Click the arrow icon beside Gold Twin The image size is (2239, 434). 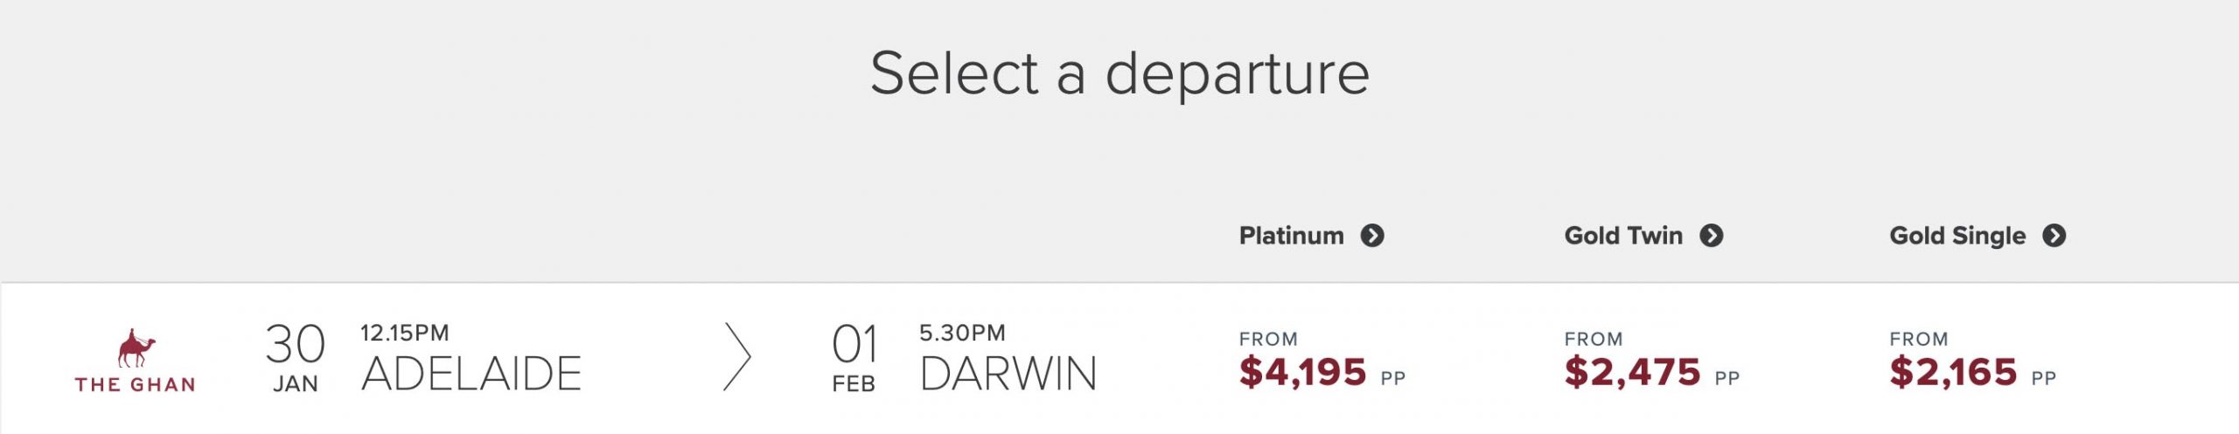pos(1711,236)
